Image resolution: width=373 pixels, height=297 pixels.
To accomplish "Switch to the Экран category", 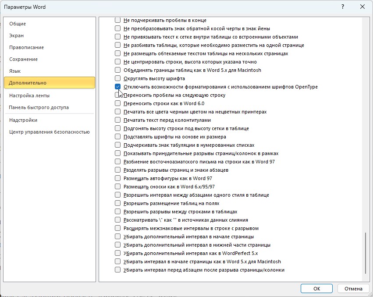I will [17, 35].
